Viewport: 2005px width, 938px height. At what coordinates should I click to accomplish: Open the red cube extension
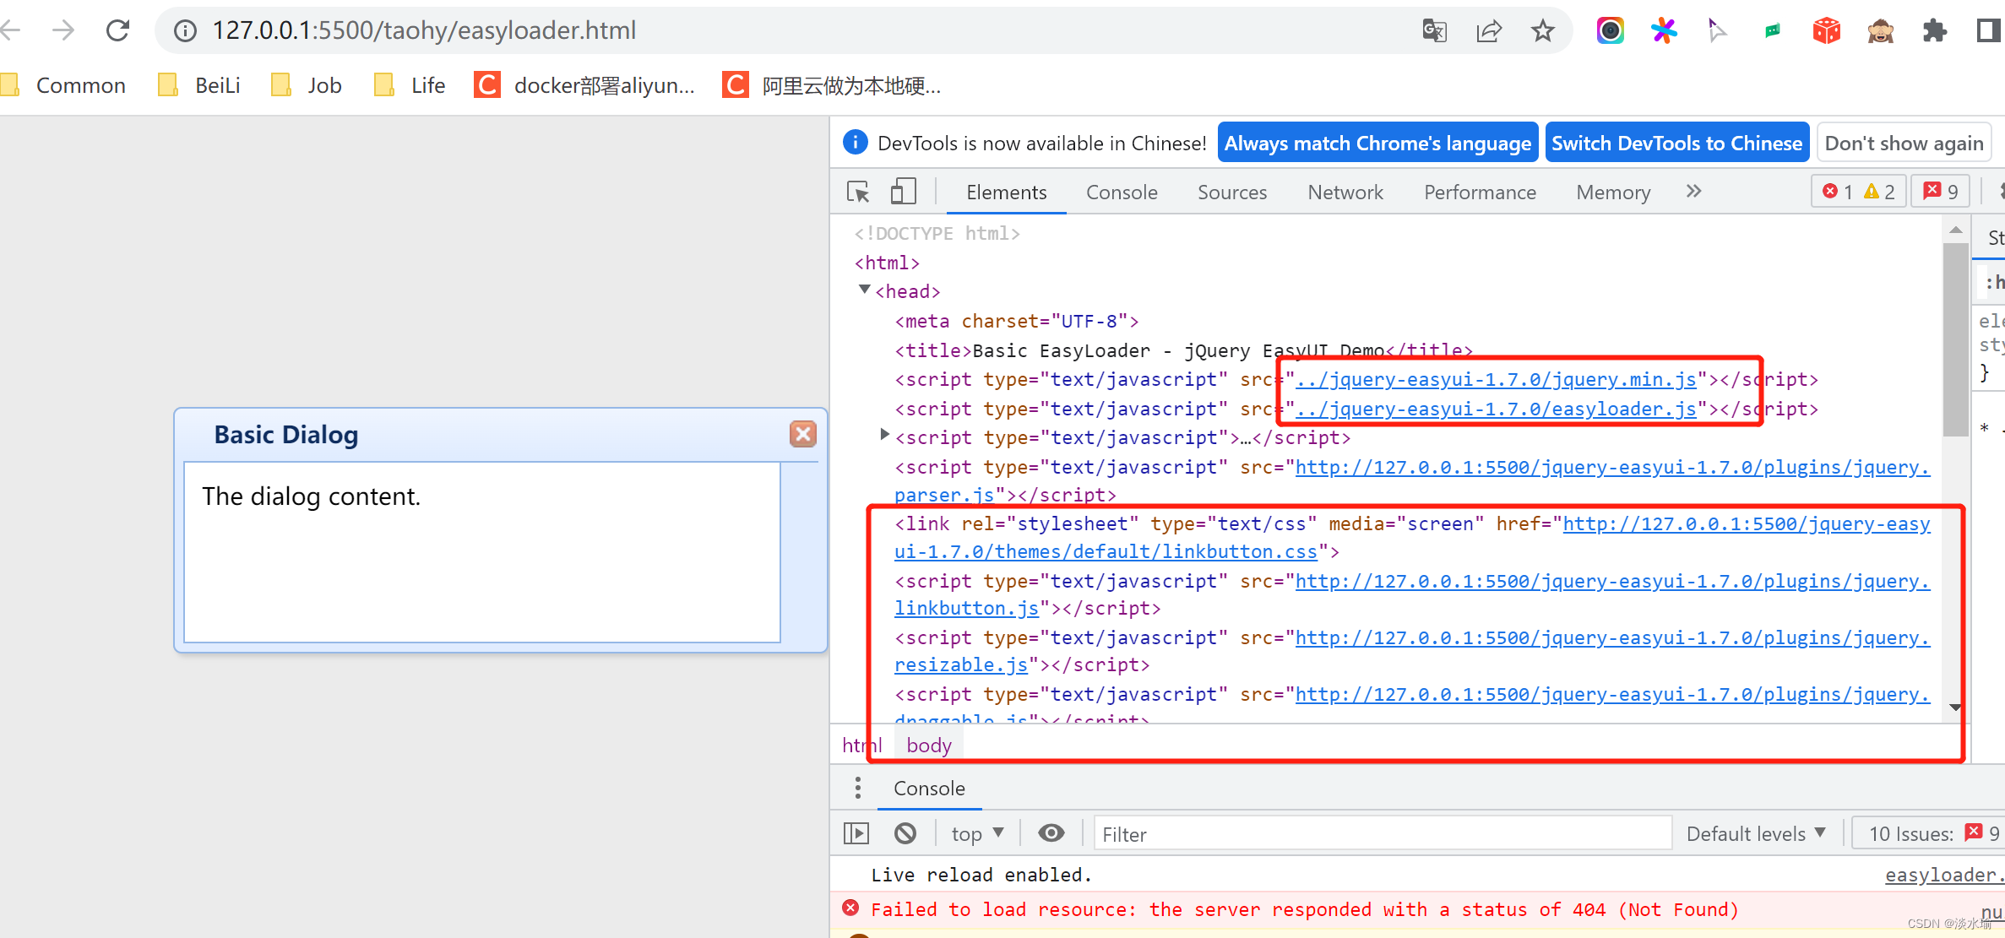[1826, 31]
